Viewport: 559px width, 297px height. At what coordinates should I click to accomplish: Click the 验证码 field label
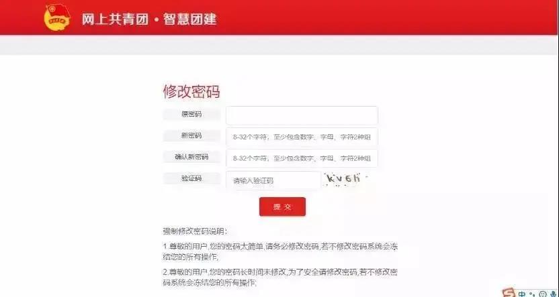point(191,178)
